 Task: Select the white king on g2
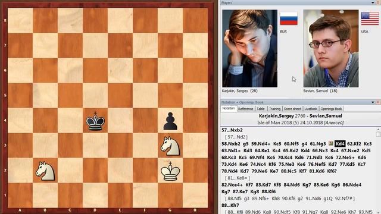(170, 171)
